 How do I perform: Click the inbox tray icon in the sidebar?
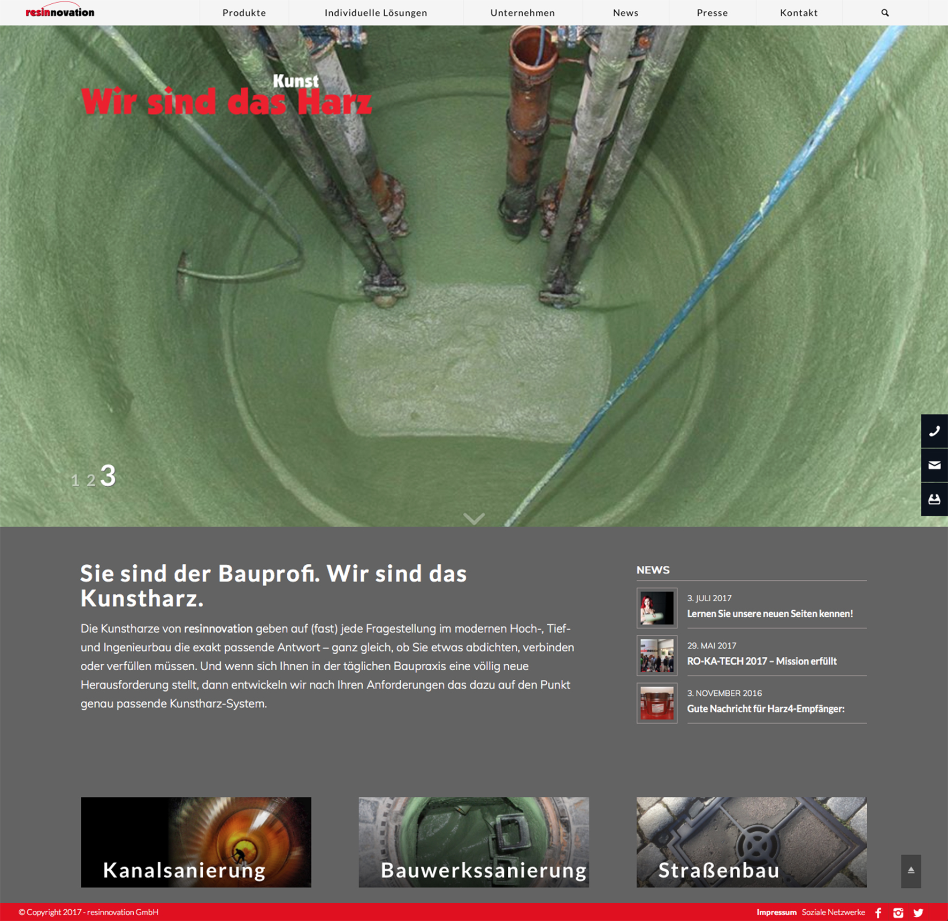934,500
